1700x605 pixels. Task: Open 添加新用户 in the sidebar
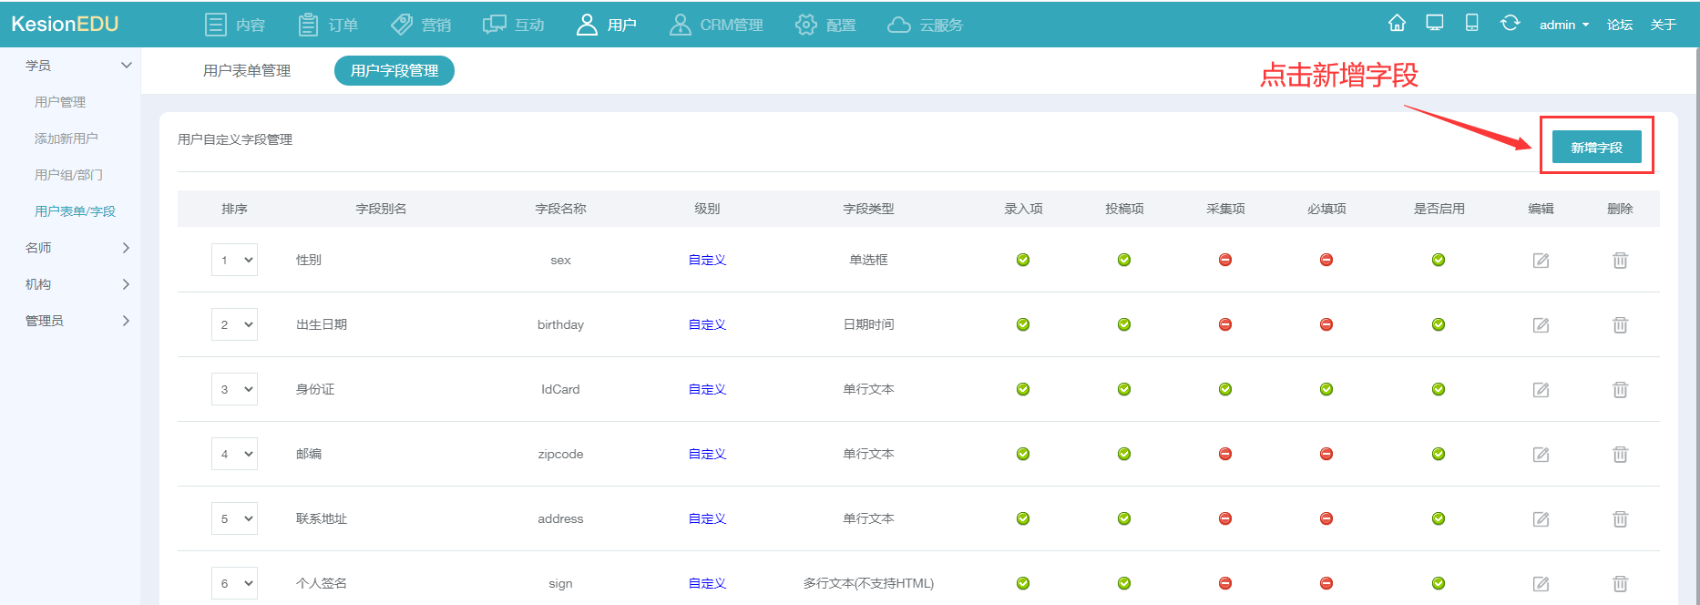[x=67, y=138]
